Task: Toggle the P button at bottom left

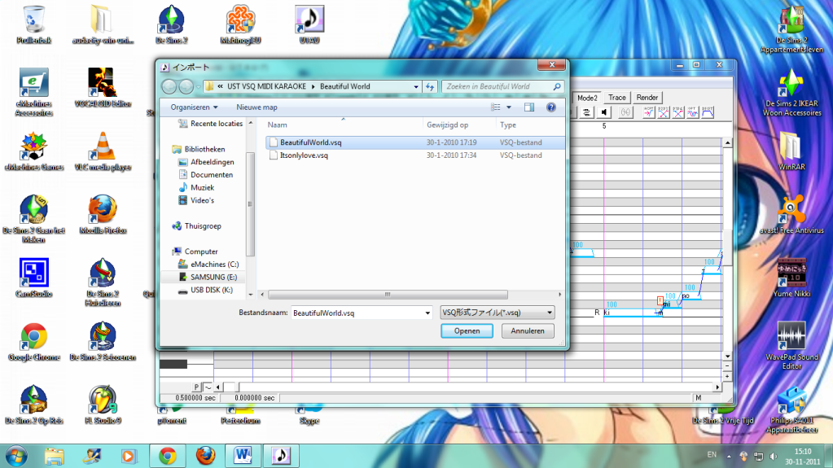Action: [195, 387]
